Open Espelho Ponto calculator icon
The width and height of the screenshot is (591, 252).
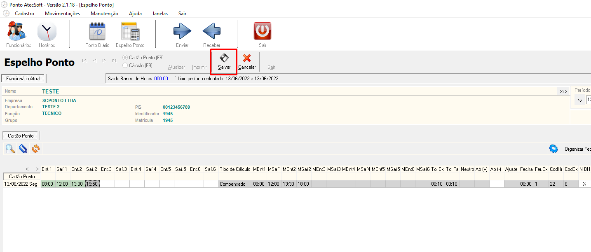tap(130, 32)
